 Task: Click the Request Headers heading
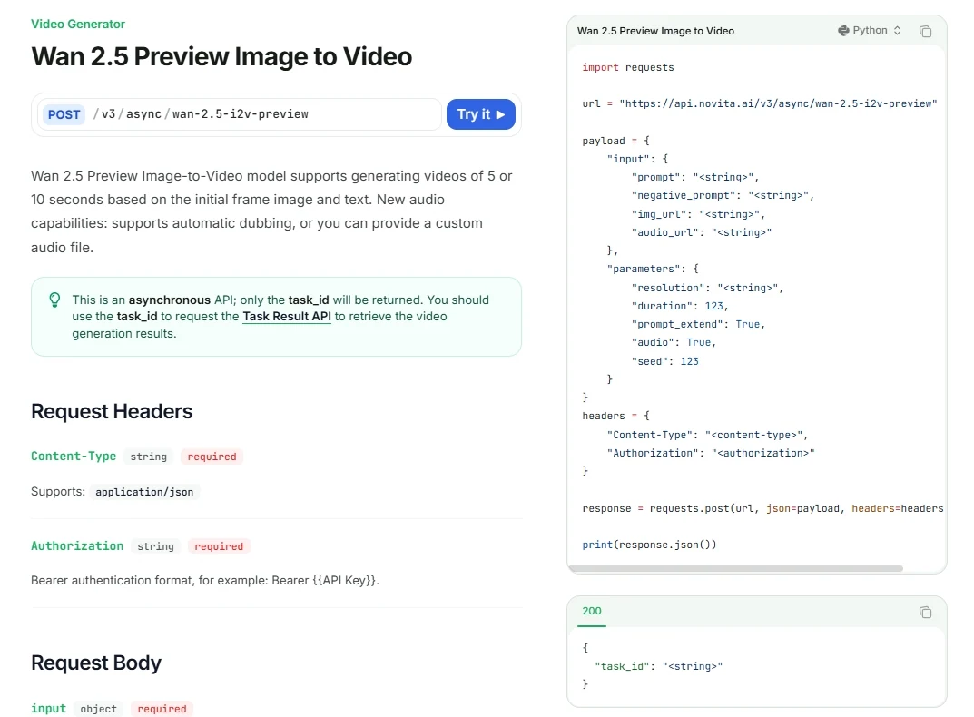[x=112, y=411]
